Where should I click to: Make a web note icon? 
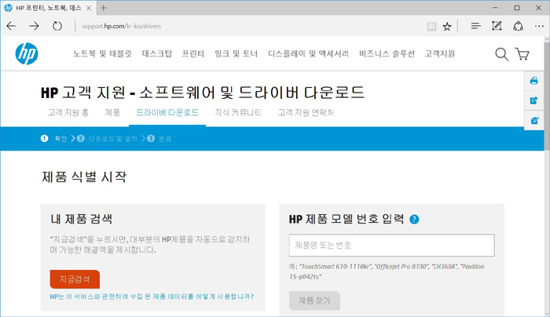pos(497,26)
